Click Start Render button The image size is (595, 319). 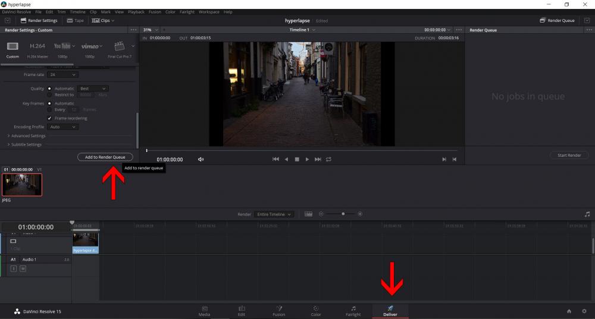tap(569, 155)
